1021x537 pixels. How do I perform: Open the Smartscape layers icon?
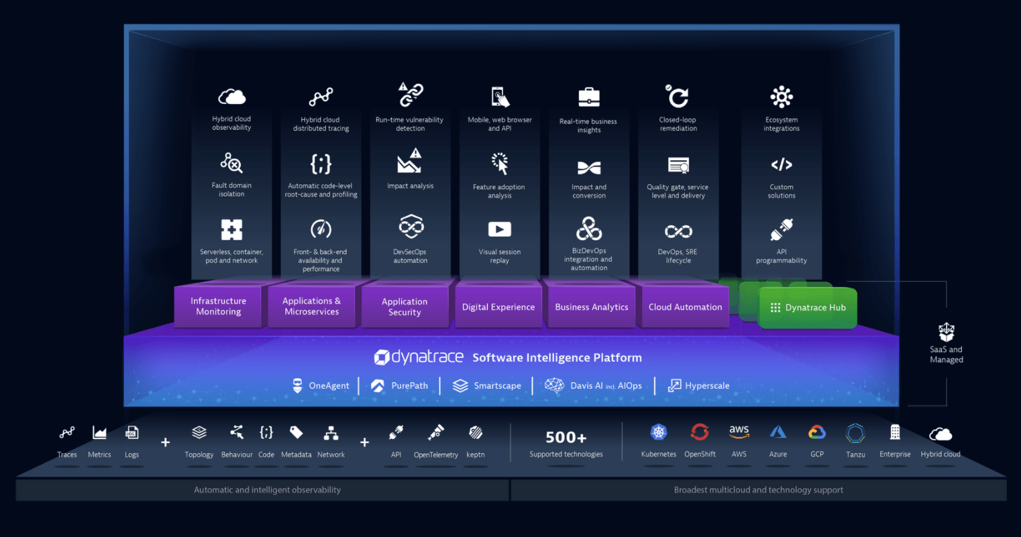(460, 385)
